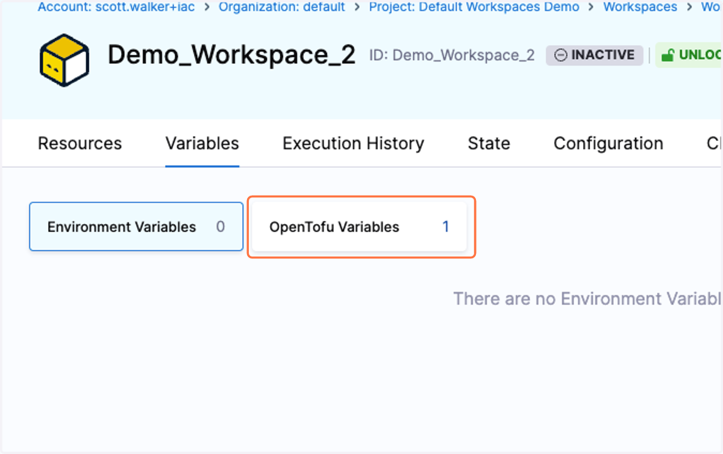Click the Demo_Workspace_2 title

pos(231,55)
